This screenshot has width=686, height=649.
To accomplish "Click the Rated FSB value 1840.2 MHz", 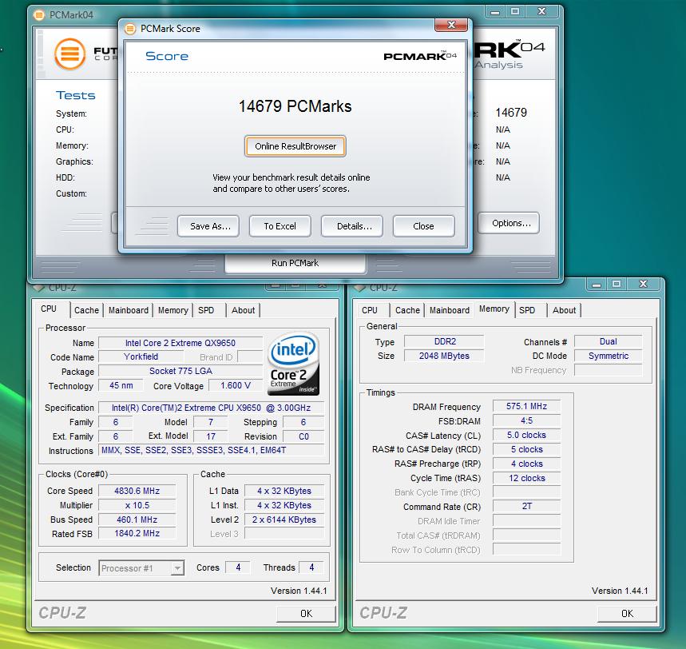I will pos(137,533).
